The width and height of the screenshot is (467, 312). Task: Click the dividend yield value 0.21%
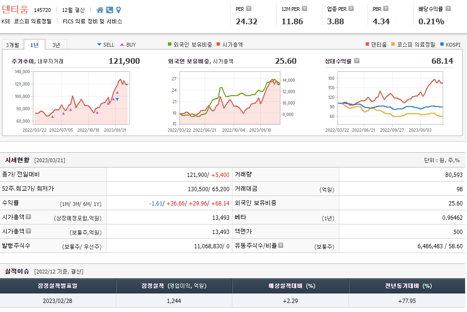pyautogui.click(x=431, y=21)
